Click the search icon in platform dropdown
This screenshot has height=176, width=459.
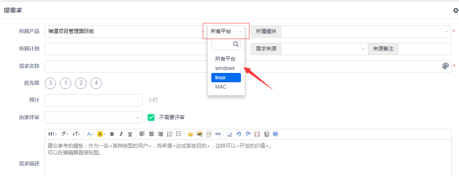pos(236,45)
